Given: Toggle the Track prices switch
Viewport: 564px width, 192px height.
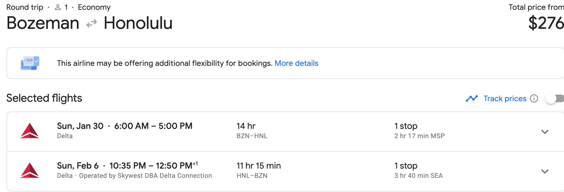Looking at the screenshot, I should point(555,98).
